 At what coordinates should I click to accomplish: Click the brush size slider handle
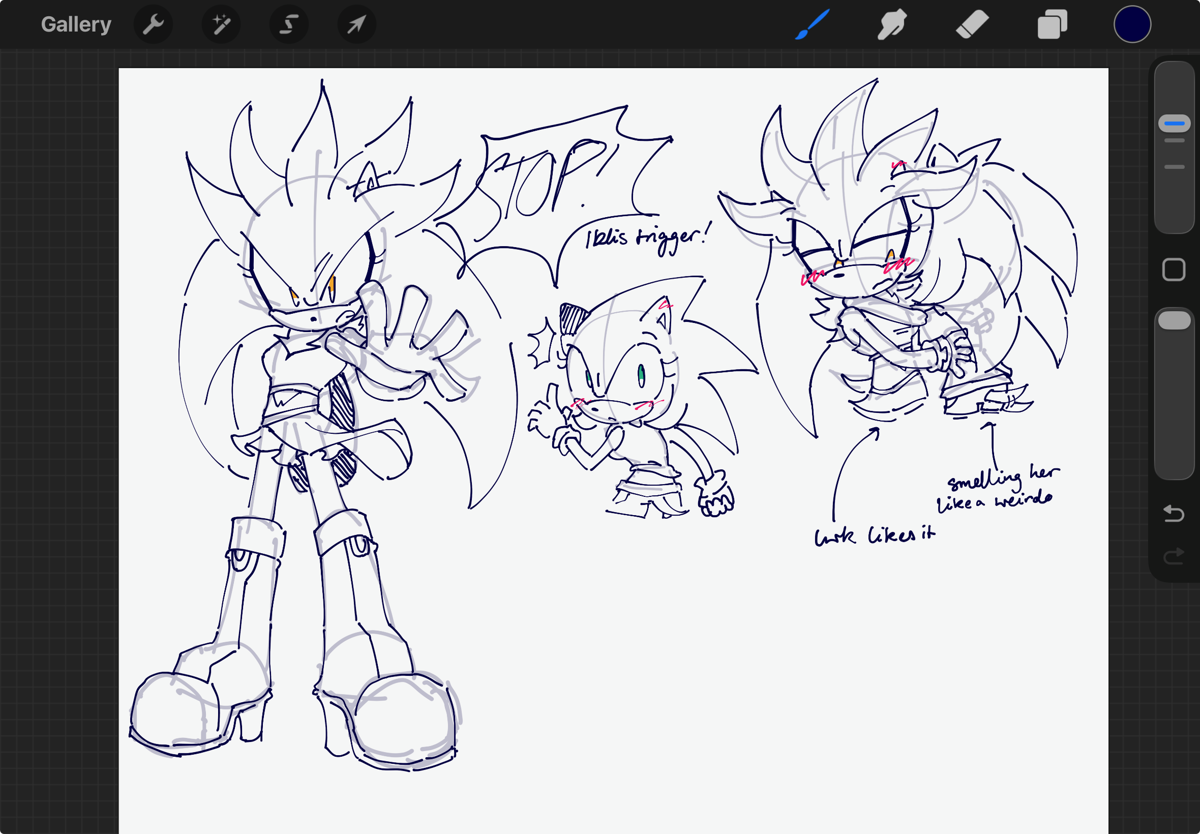[x=1175, y=124]
